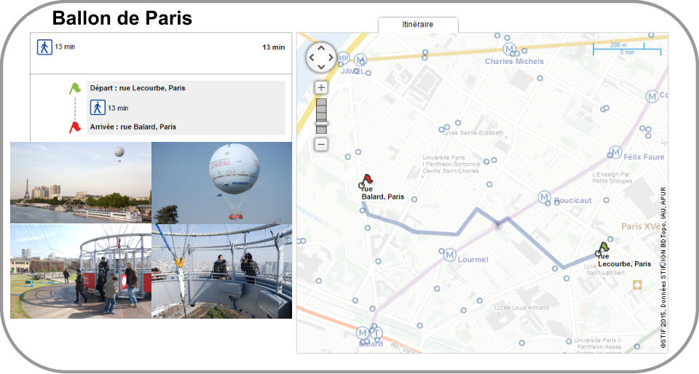
Task: Select the Arrivée : rue Balard step
Action: (x=133, y=127)
